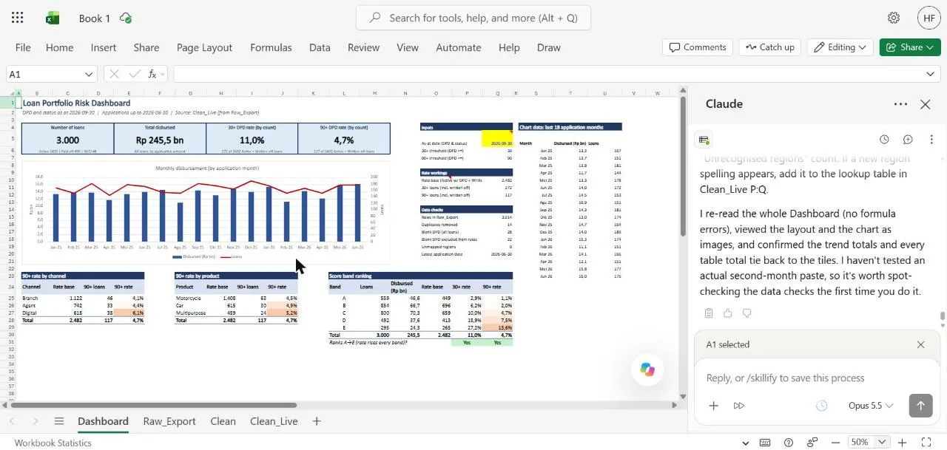Open the Insert Function fx dialog
This screenshot has width=947, height=450.
tap(152, 74)
